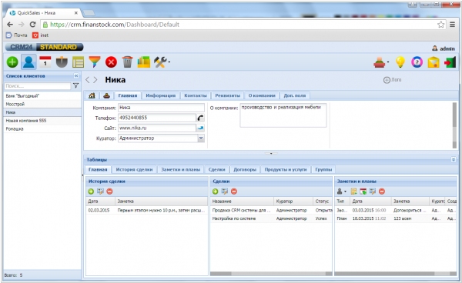Screen dimensions: 462x283
Task: Click the open website arrow beside Сайт
Action: coord(200,128)
